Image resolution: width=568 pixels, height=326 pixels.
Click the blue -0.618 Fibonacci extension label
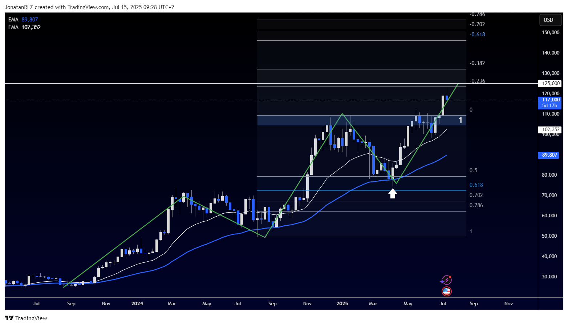[x=477, y=35]
